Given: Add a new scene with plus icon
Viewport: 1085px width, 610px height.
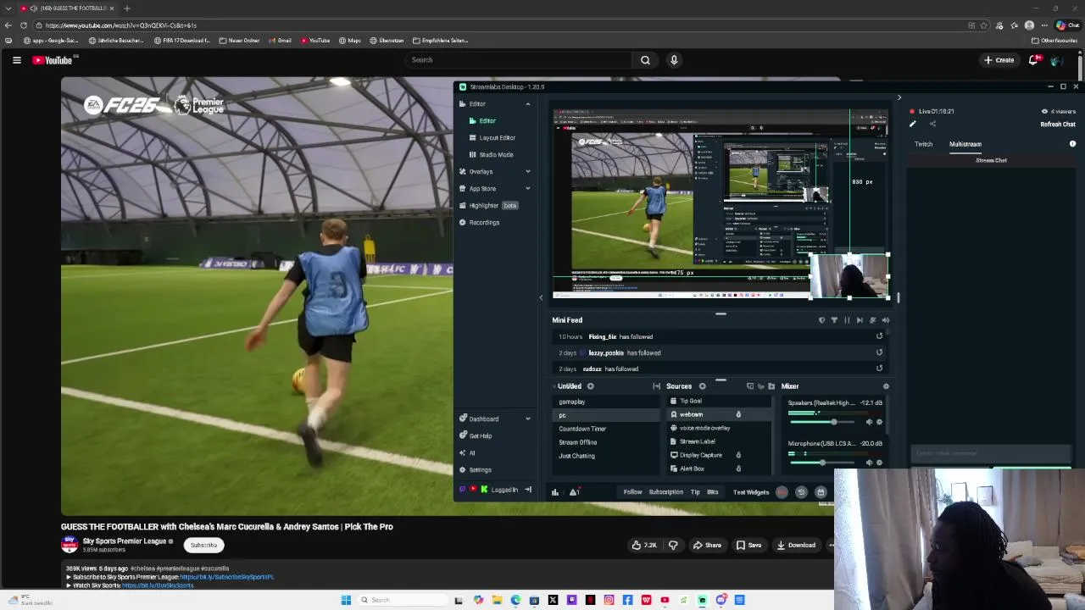Looking at the screenshot, I should [x=591, y=386].
